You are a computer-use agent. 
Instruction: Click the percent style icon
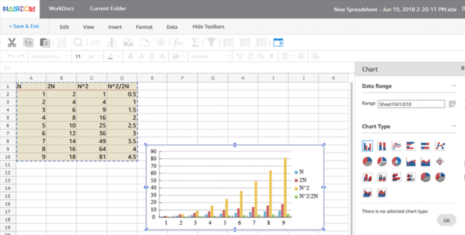pyautogui.click(x=261, y=56)
